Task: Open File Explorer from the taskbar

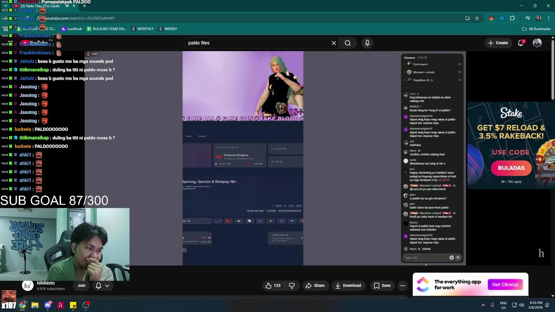Action: pos(35,305)
